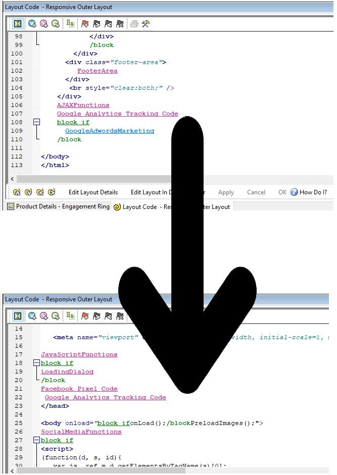Click the first yellow navigation arrow icon

coord(17,192)
